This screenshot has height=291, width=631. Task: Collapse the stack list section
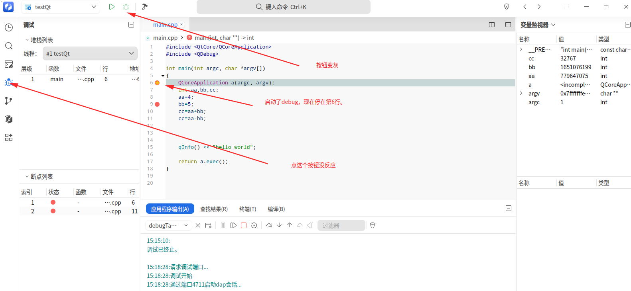click(x=27, y=40)
